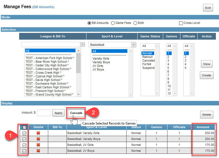Viewport: 219px width, 158px height.
Task: Enable the Cross Level checkbox
Action: (181, 23)
